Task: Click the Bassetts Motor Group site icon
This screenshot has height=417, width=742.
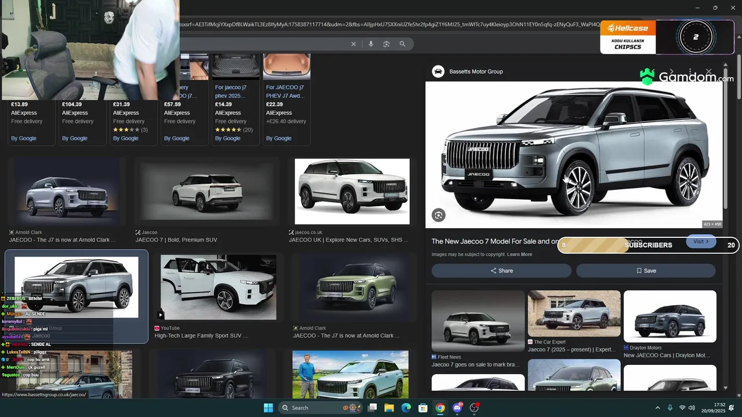Action: tap(438, 71)
